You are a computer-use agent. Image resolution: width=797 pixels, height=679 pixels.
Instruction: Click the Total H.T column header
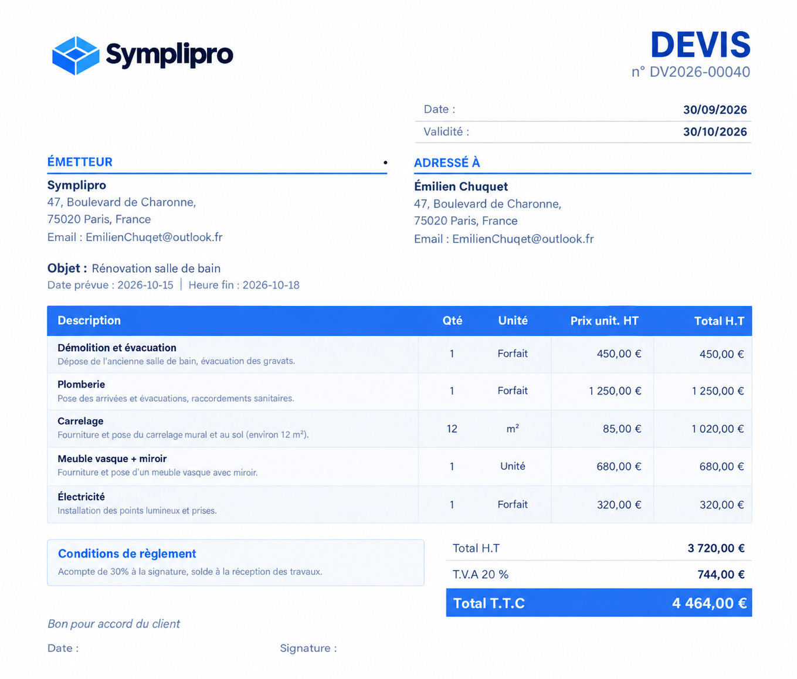719,321
